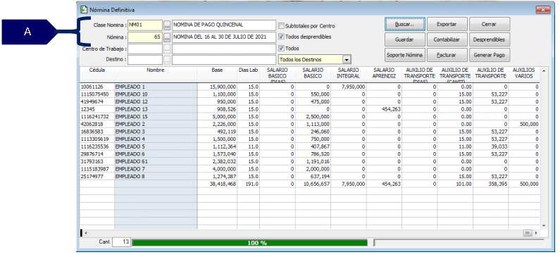This screenshot has width=560, height=257.
Task: Click vertical scrollbar up arrow of grid
Action: 544,70
